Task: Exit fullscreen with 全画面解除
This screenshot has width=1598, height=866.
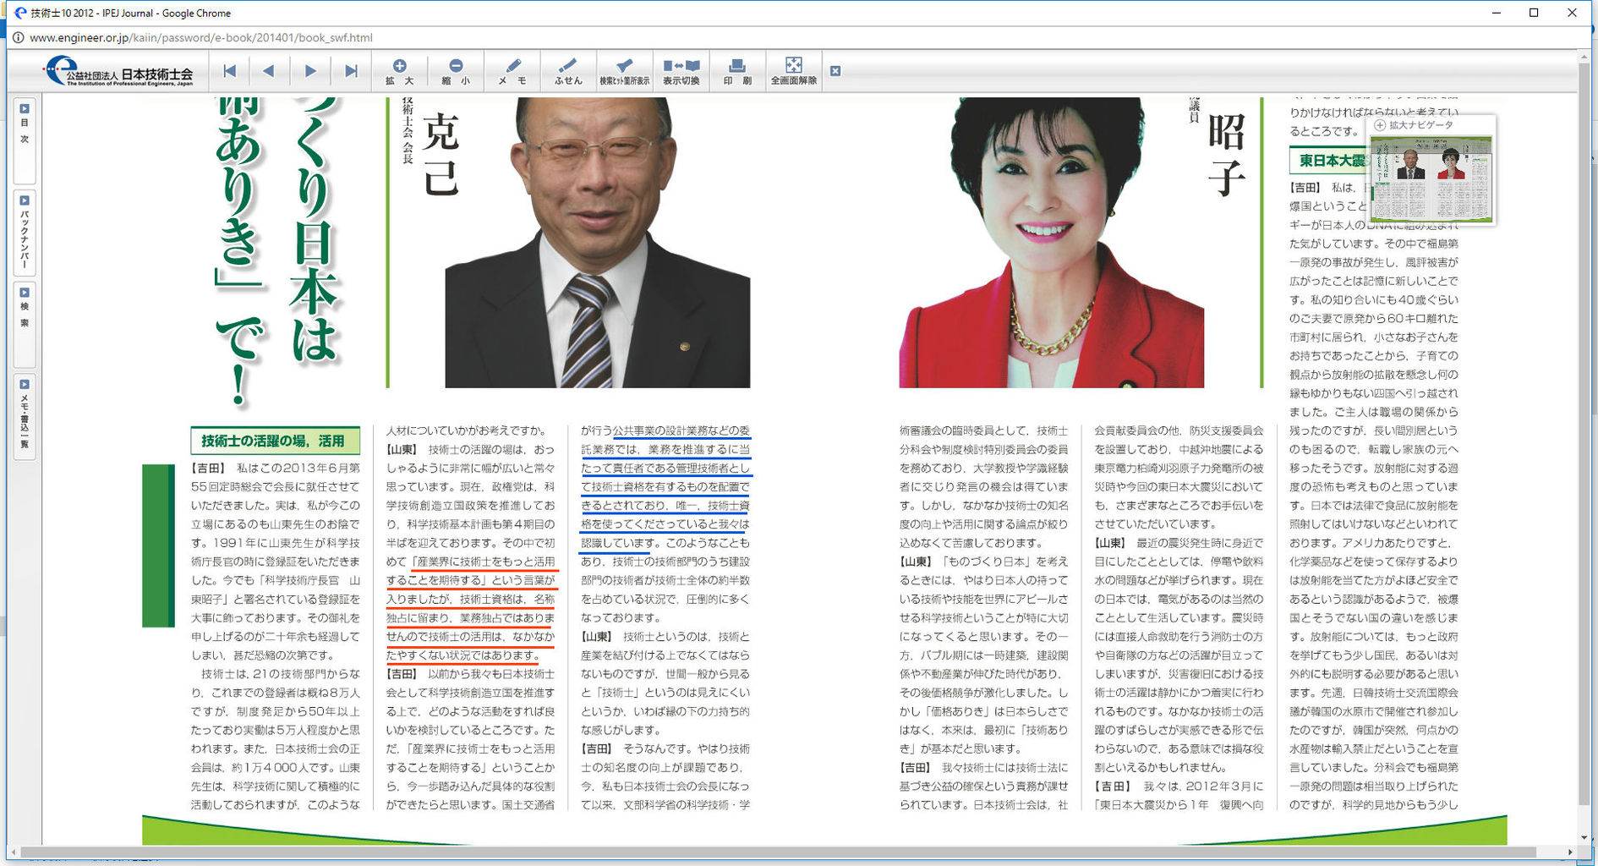Action: click(794, 72)
